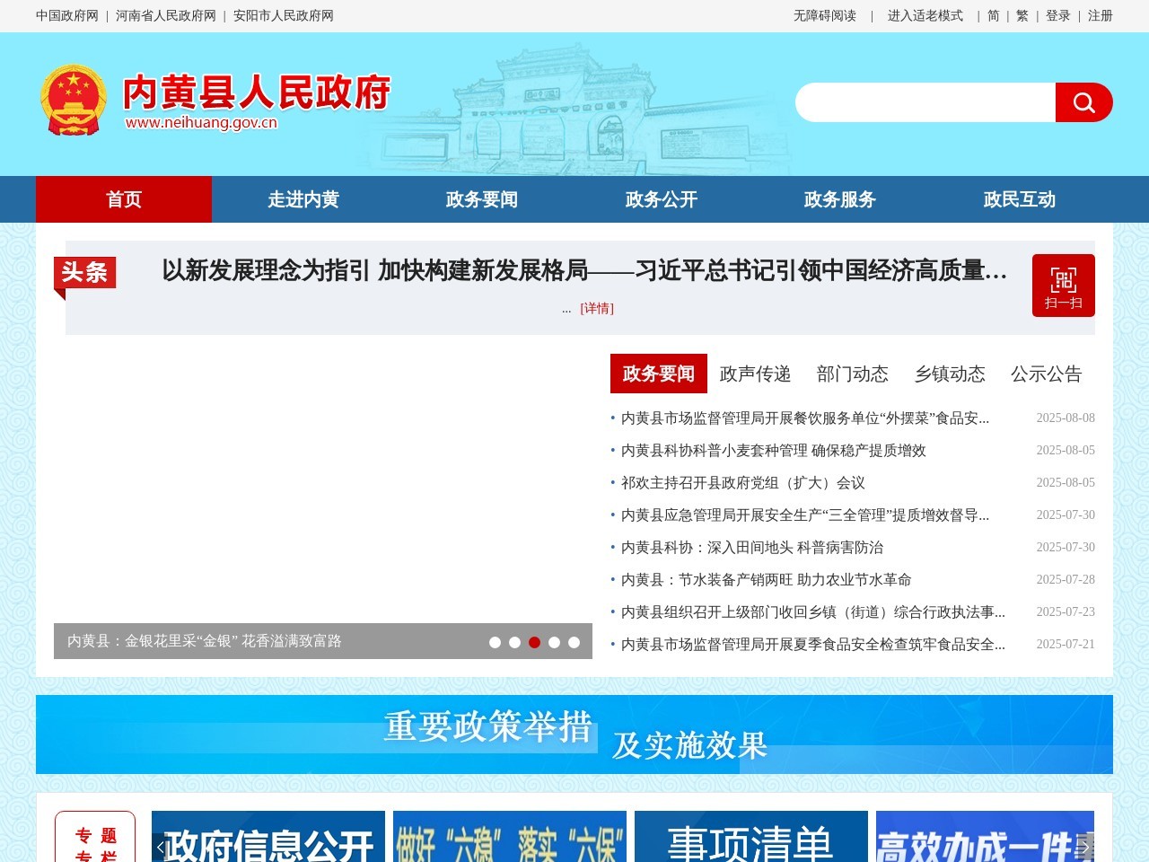The image size is (1149, 862).
Task: Open the 扫一扫 QR code scanner
Action: pyautogui.click(x=1063, y=285)
